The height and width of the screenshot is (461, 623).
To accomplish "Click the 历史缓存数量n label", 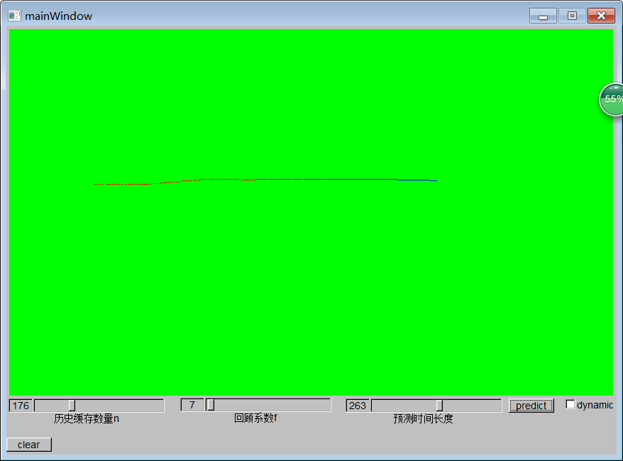I will (x=87, y=418).
